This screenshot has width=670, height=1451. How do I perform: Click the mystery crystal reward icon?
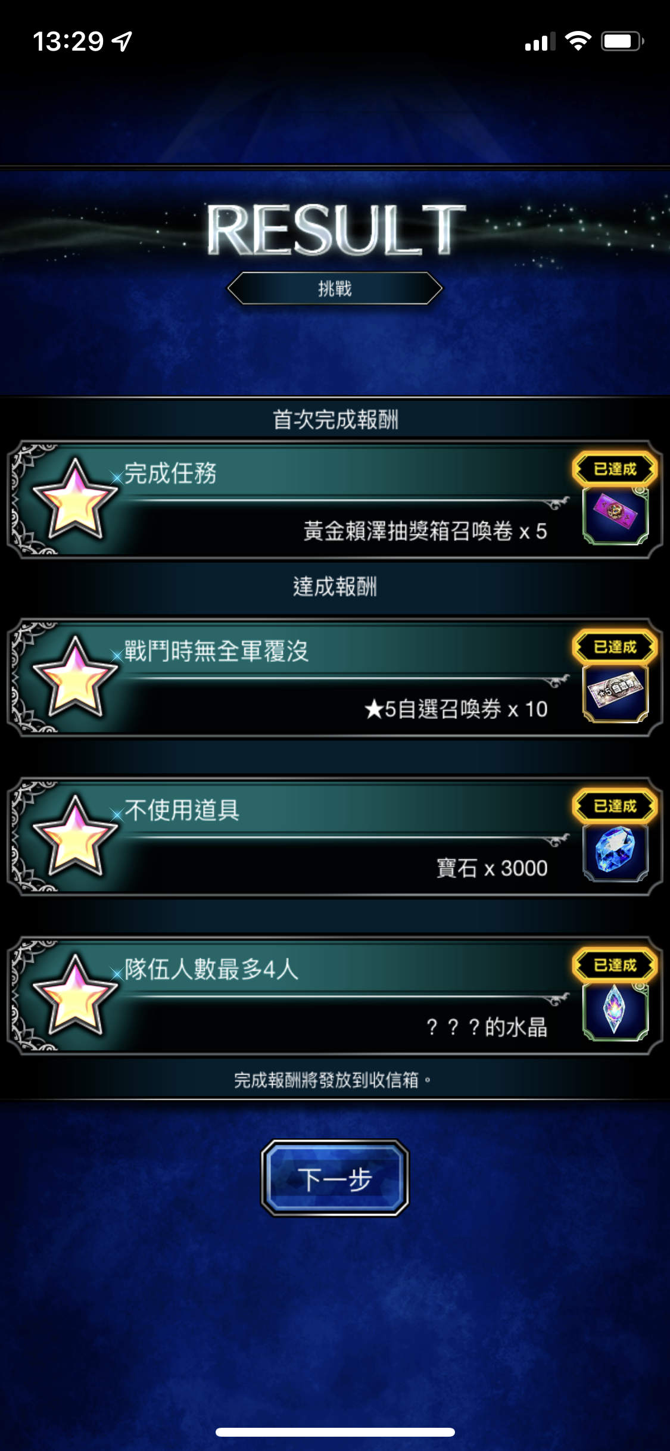[615, 1011]
